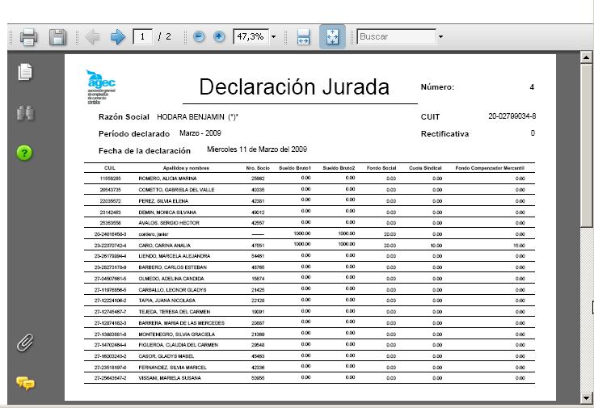
Task: Select the row DEMIN, MONICA SILVANA
Action: pyautogui.click(x=310, y=212)
